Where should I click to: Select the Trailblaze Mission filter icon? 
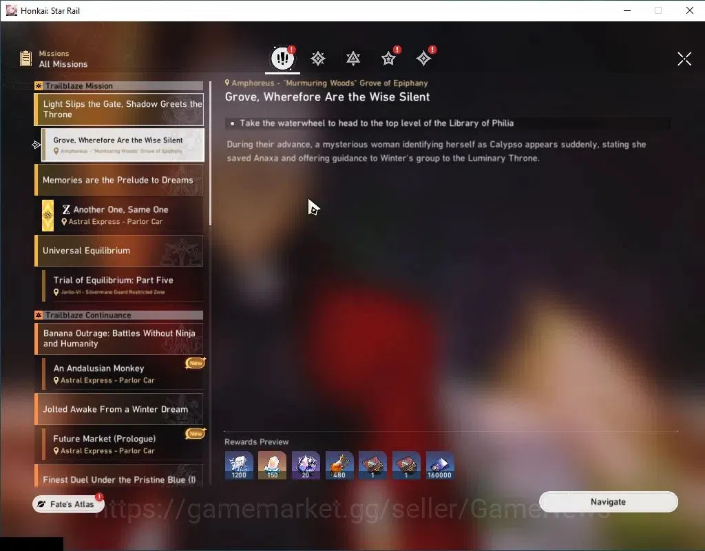coord(318,59)
